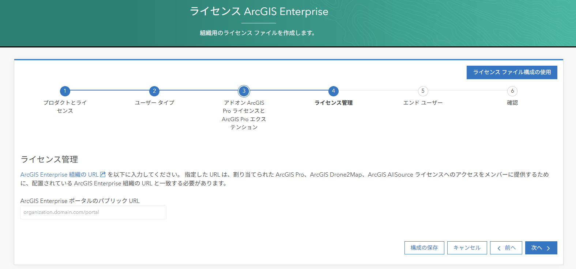Proceed with the 次へ button

[x=541, y=248]
